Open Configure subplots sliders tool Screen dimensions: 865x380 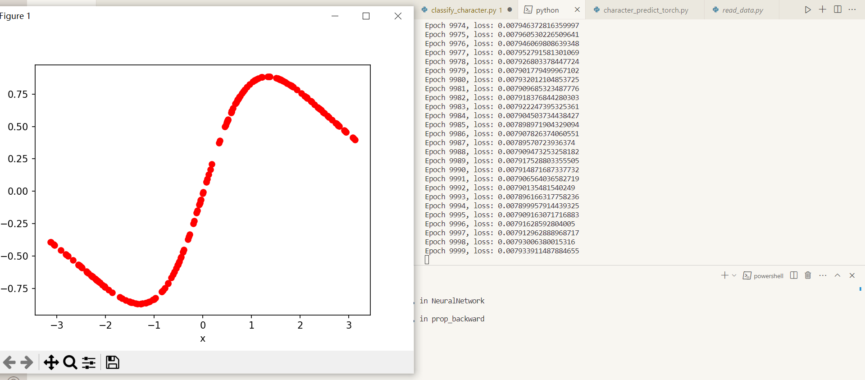click(89, 362)
